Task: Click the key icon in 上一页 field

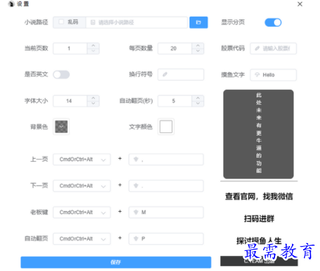Action: 136,159
